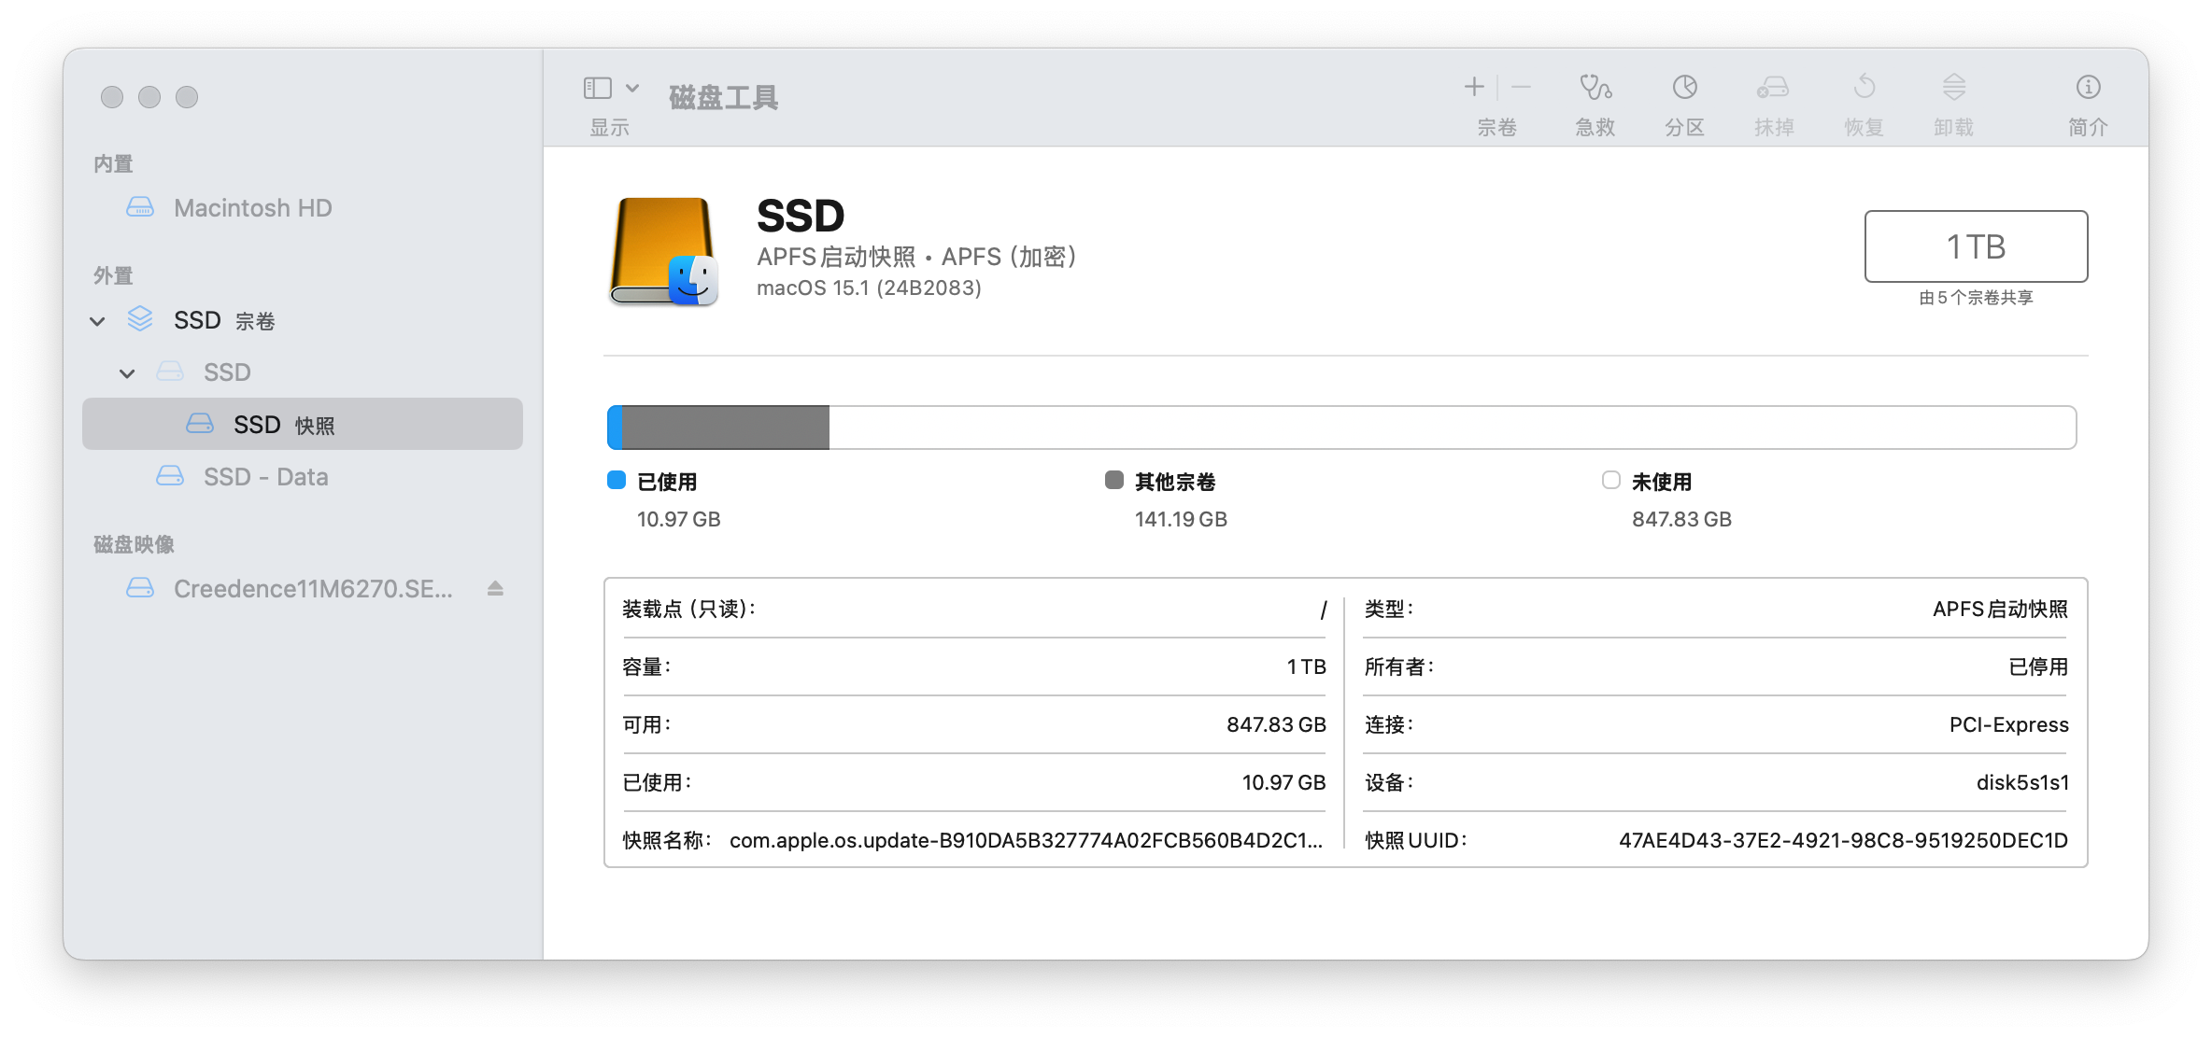Viewport: 2212px width, 1038px height.
Task: Click the Unmount (卸载) toolbar icon
Action: coord(1953,88)
